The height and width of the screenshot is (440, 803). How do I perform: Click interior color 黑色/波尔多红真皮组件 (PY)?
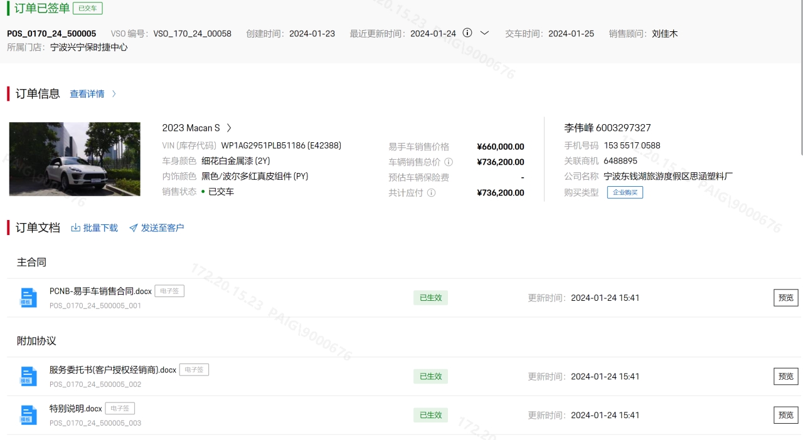pyautogui.click(x=255, y=177)
